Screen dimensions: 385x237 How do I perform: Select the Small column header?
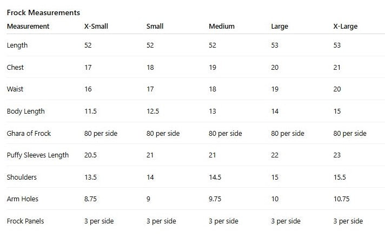click(155, 26)
